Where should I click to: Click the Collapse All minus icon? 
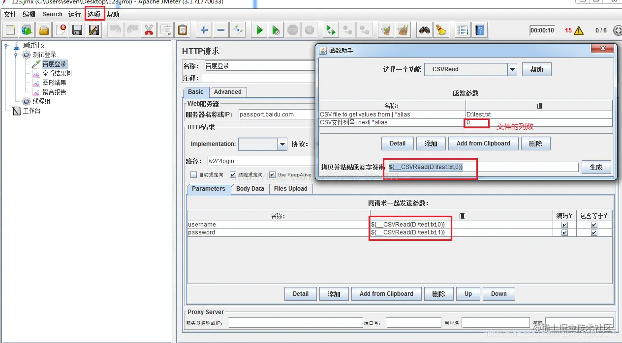(x=221, y=30)
